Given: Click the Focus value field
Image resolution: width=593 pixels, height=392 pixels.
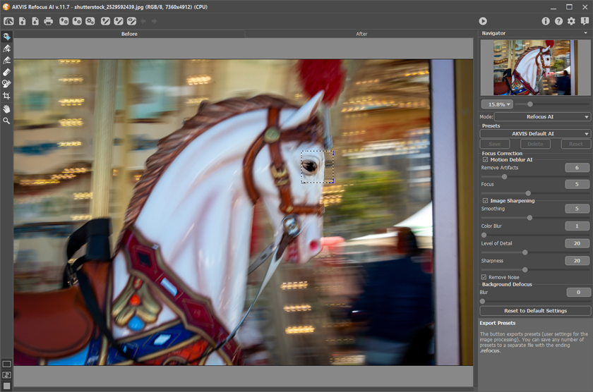Looking at the screenshot, I should 577,184.
